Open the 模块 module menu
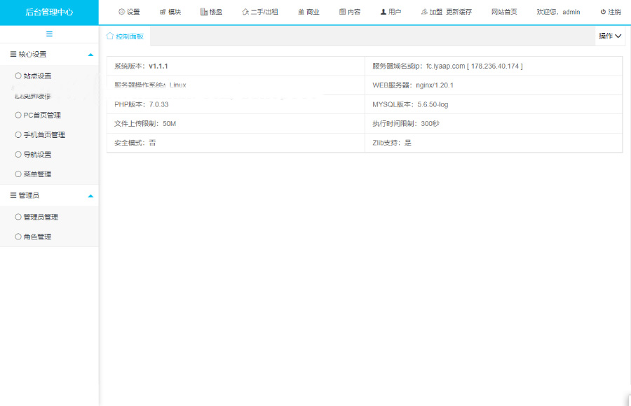 click(170, 12)
